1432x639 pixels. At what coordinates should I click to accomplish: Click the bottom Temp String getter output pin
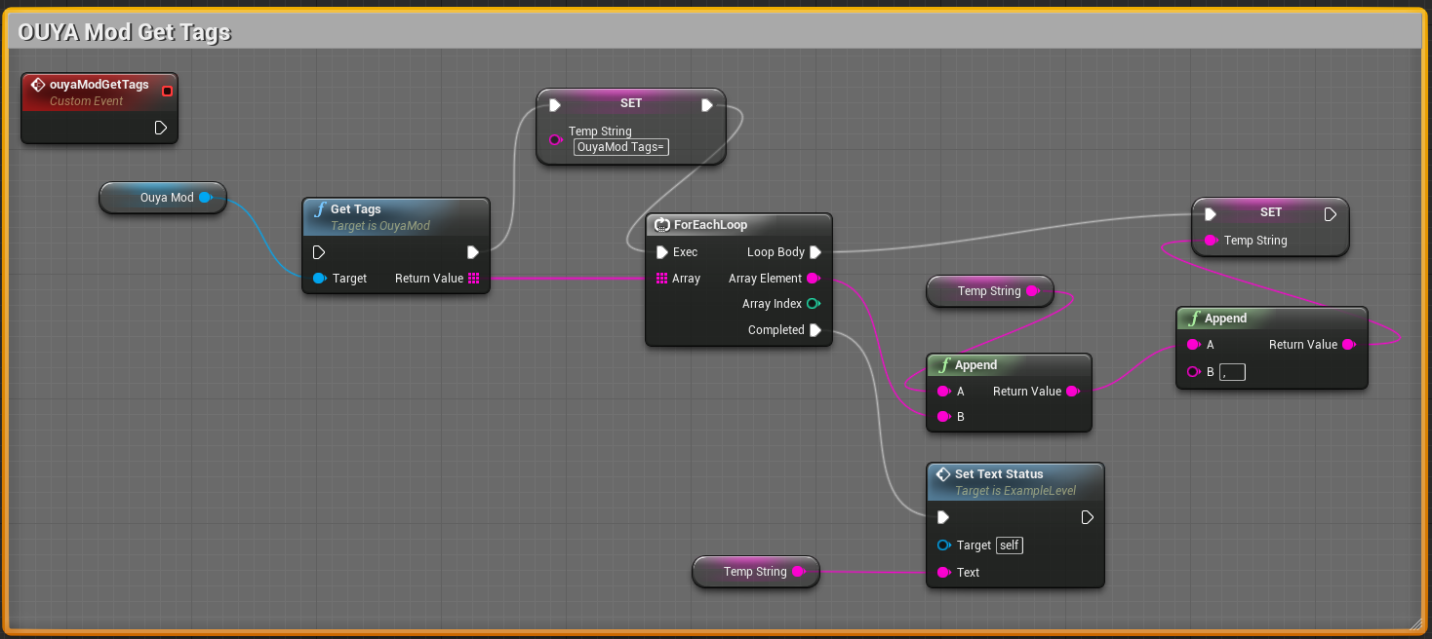(x=799, y=572)
